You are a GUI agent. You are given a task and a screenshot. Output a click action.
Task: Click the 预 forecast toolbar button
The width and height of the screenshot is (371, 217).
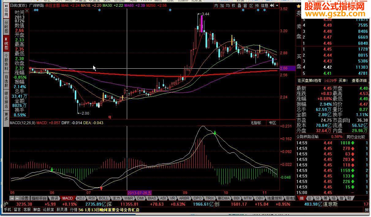[257, 6]
